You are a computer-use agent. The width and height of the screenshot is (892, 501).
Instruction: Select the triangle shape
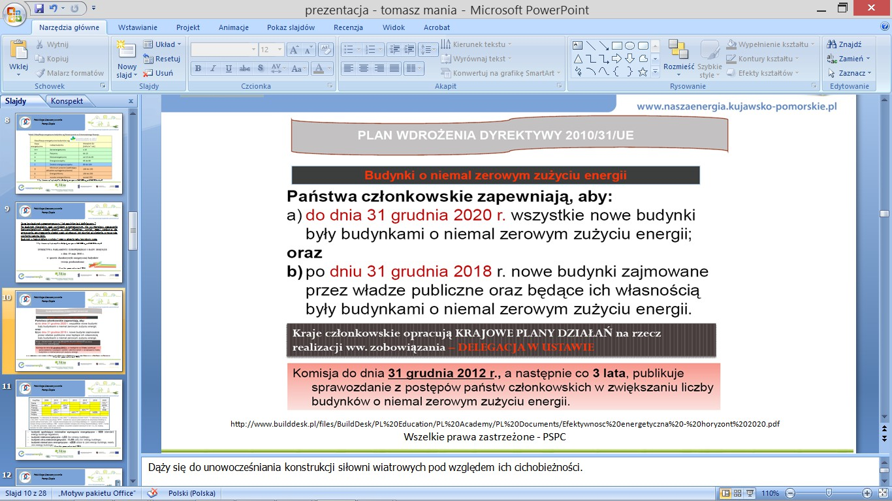tap(578, 59)
